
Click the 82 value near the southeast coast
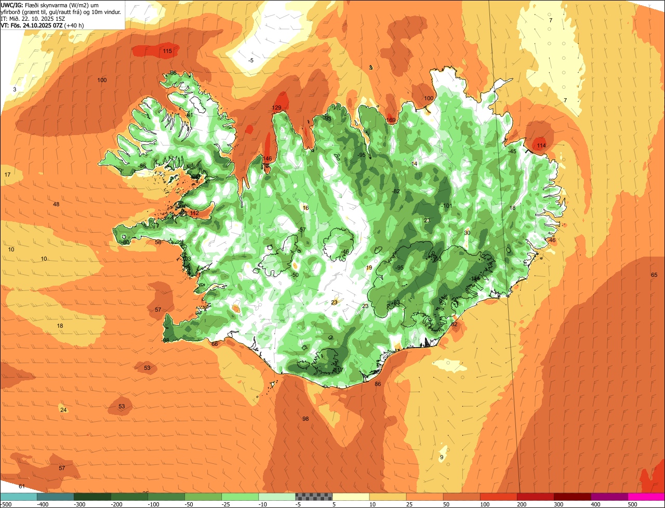tap(454, 324)
